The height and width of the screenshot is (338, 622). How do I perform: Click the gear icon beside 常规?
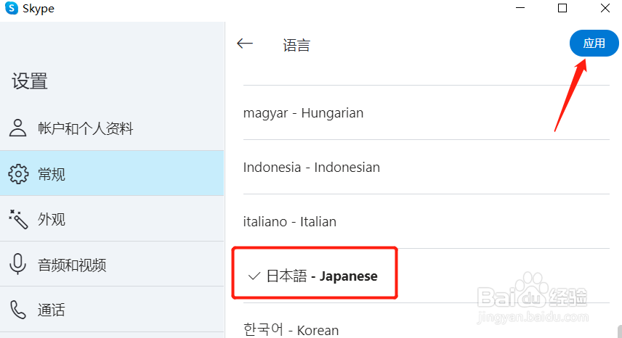(17, 174)
